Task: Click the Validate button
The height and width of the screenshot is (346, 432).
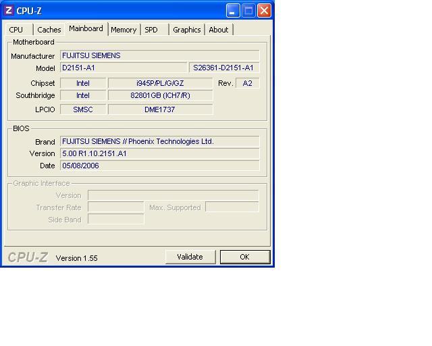Action: 190,257
